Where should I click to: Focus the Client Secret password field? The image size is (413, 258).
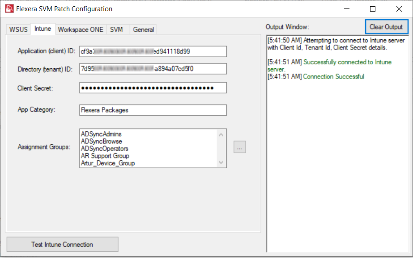(x=153, y=88)
